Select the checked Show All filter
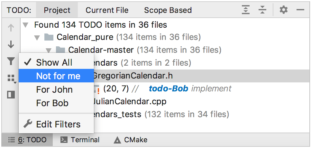Image resolution: width=311 pixels, height=149 pixels. tap(54, 62)
